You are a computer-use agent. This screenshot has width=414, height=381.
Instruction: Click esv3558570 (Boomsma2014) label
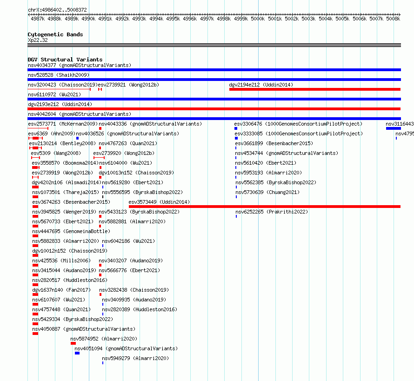[x=65, y=163]
